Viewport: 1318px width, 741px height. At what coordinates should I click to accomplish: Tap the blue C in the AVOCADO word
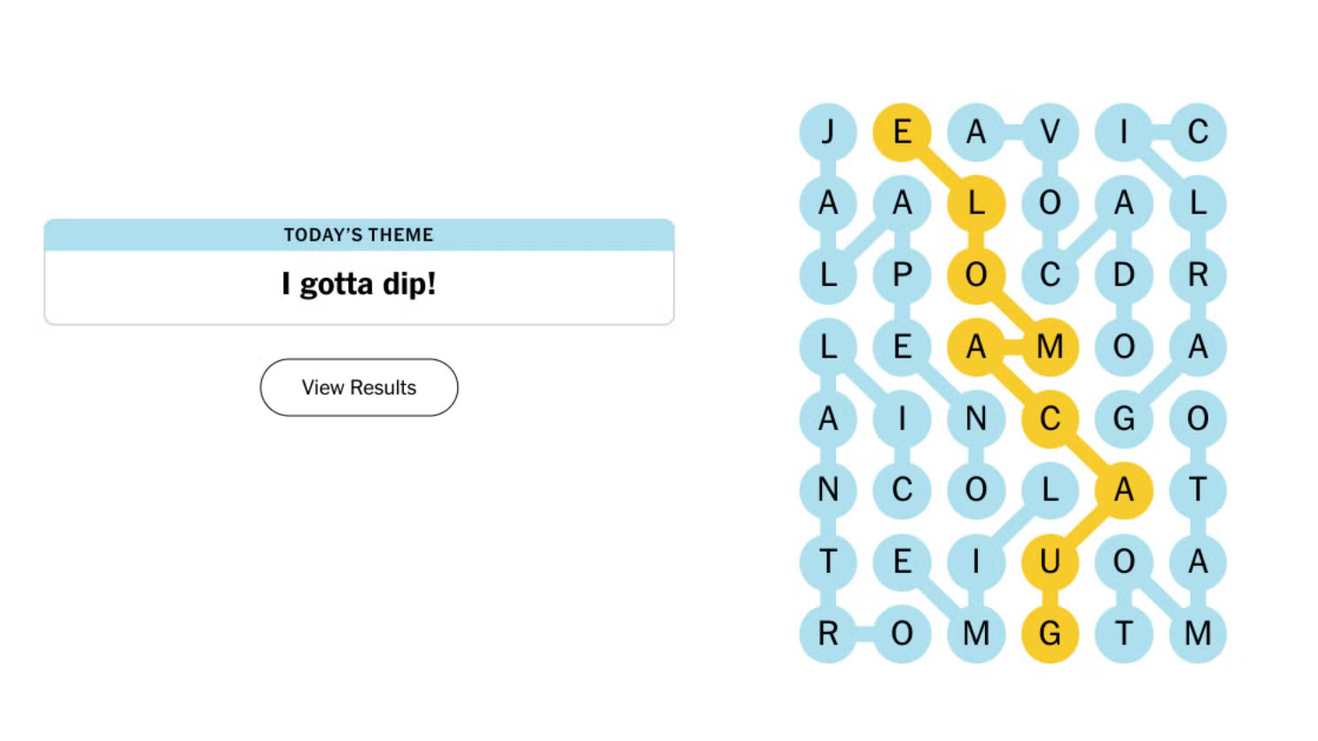point(1050,274)
